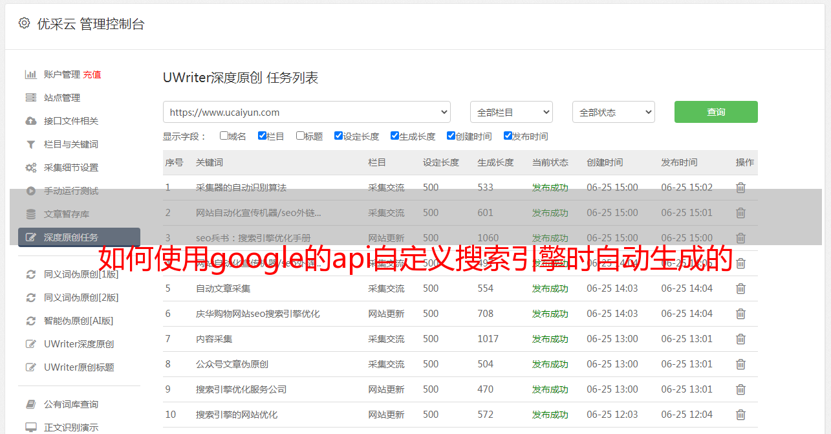Open the 全部状态 status filter
831x434 pixels.
(613, 112)
